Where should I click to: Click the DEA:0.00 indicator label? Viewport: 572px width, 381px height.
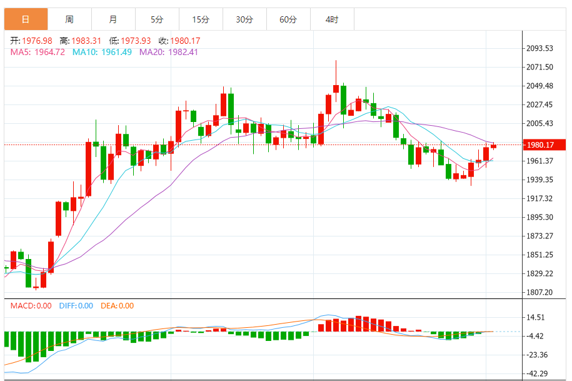(x=117, y=306)
